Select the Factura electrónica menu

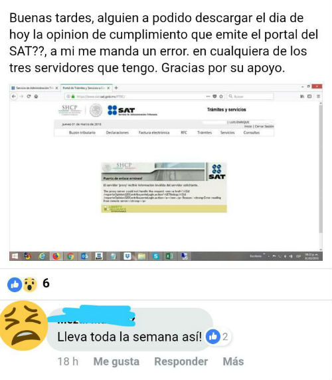154,132
